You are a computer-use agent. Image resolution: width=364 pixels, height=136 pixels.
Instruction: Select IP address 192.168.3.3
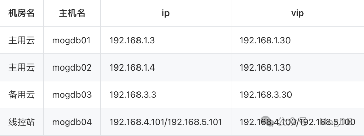click(x=132, y=95)
